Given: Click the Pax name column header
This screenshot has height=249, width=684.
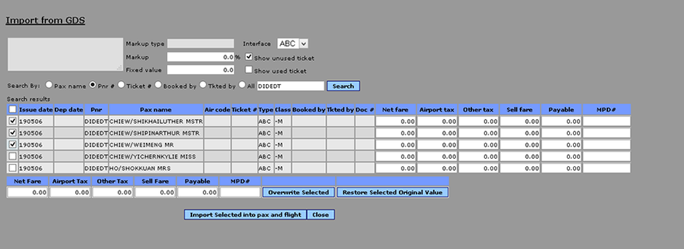Looking at the screenshot, I should (156, 110).
